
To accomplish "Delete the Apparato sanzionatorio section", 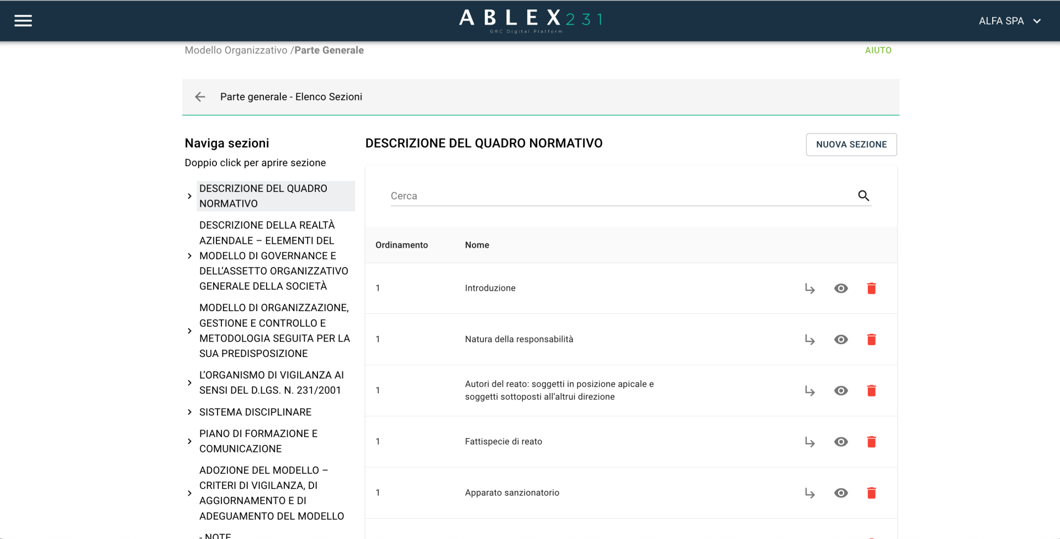I will [x=871, y=493].
